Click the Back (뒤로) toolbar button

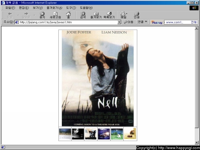click(x=10, y=15)
